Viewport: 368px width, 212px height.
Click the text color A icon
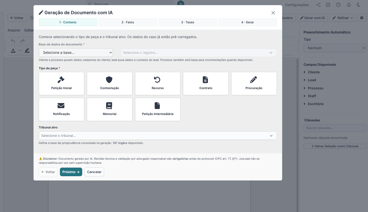pyautogui.click(x=13, y=50)
